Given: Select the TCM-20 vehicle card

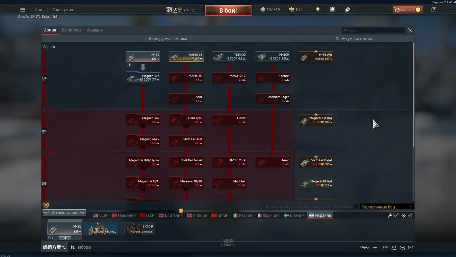Looking at the screenshot, I should tap(230, 57).
